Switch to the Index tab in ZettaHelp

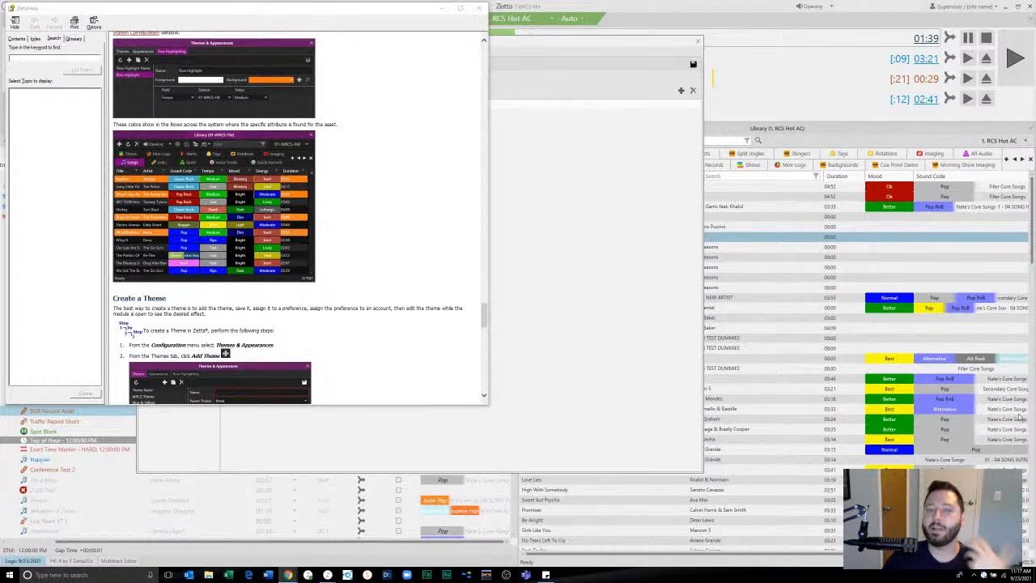[36, 39]
